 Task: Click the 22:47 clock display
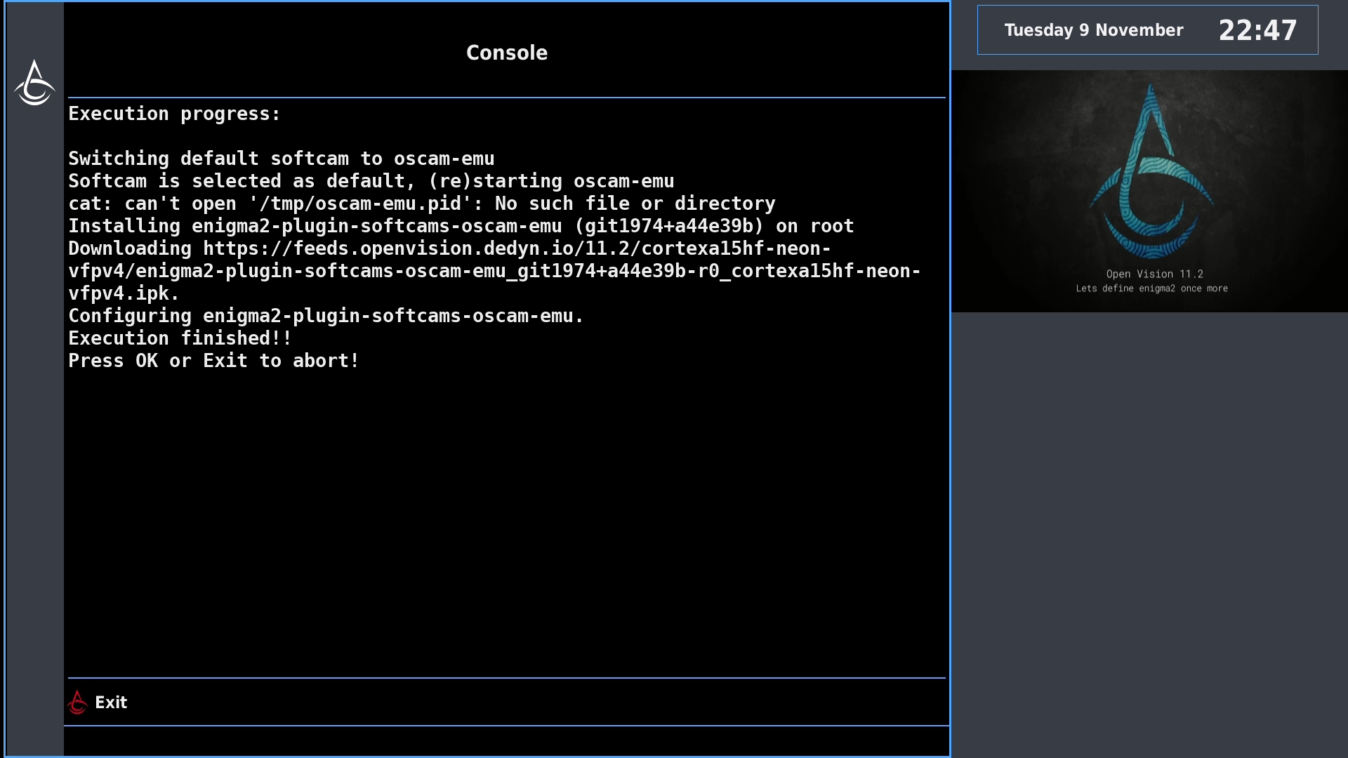tap(1257, 30)
